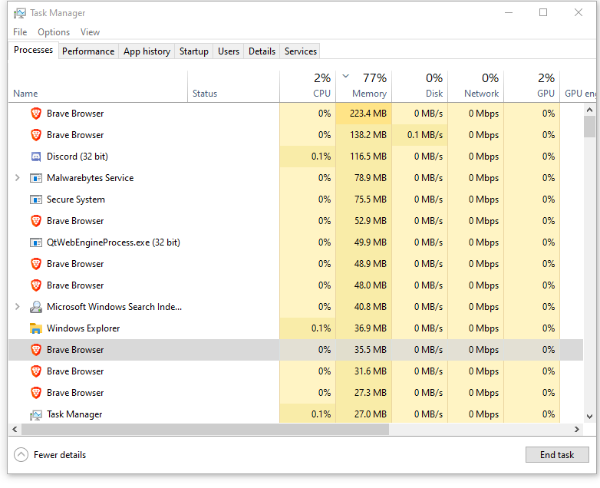This screenshot has width=600, height=488.
Task: Click the 40.8 MB memory value
Action: [371, 307]
